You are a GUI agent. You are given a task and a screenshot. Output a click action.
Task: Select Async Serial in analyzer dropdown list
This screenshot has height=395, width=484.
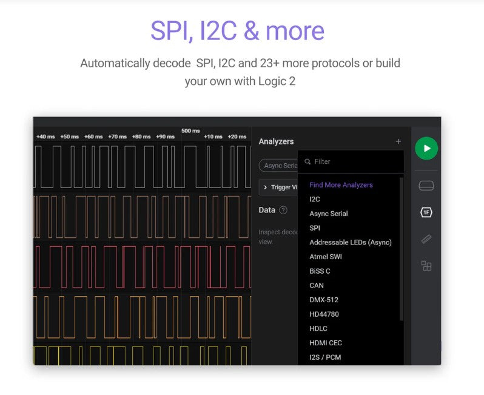click(x=329, y=214)
